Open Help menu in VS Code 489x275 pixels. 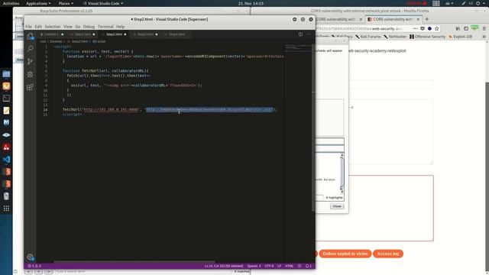(x=121, y=27)
